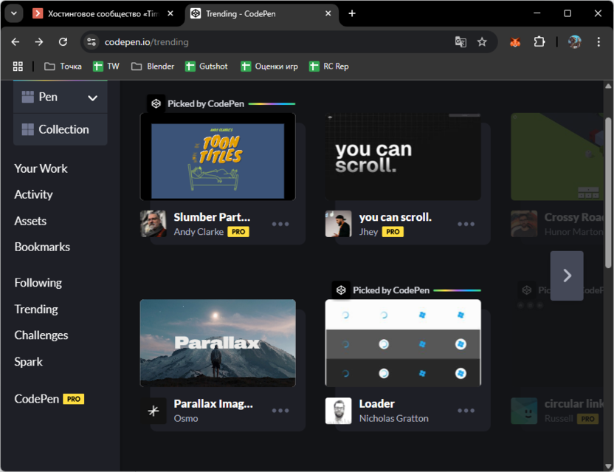Close the Trending - CodePen tab
The width and height of the screenshot is (614, 472).
click(328, 13)
